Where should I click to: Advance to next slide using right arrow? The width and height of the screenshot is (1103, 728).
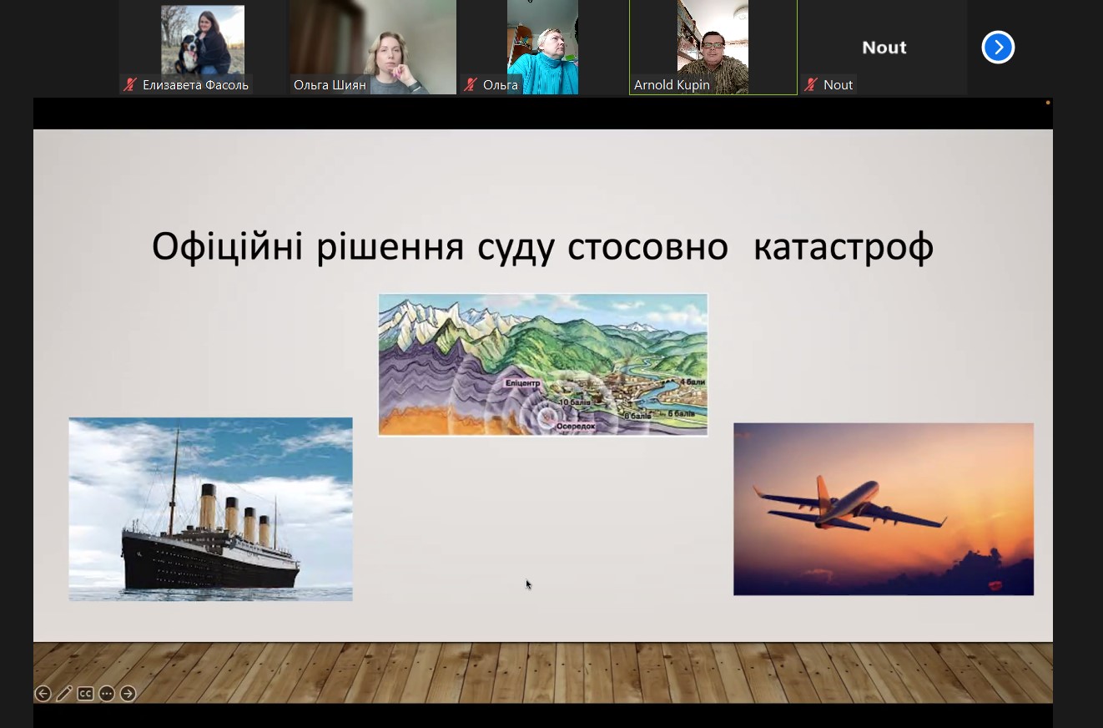tap(128, 693)
